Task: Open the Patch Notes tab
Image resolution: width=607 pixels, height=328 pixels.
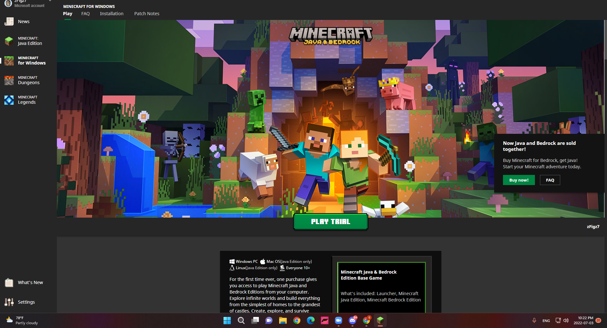Action: point(147,14)
